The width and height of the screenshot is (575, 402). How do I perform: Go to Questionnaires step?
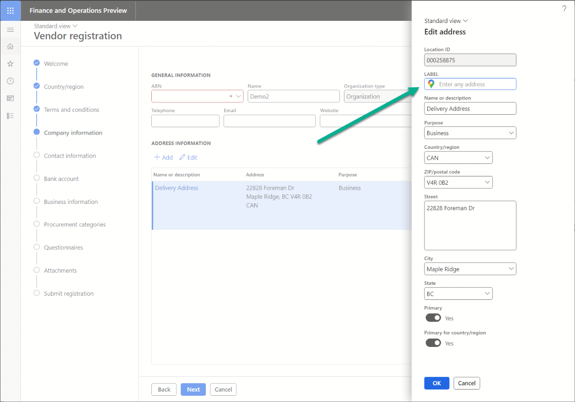pyautogui.click(x=63, y=247)
